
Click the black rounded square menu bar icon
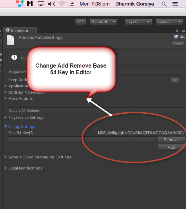tap(30, 3)
